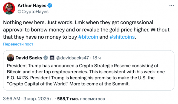Image resolution: width=178 pixels, height=104 pixels.
Task: Click @davidsacks47 handle
Action: click(73, 58)
